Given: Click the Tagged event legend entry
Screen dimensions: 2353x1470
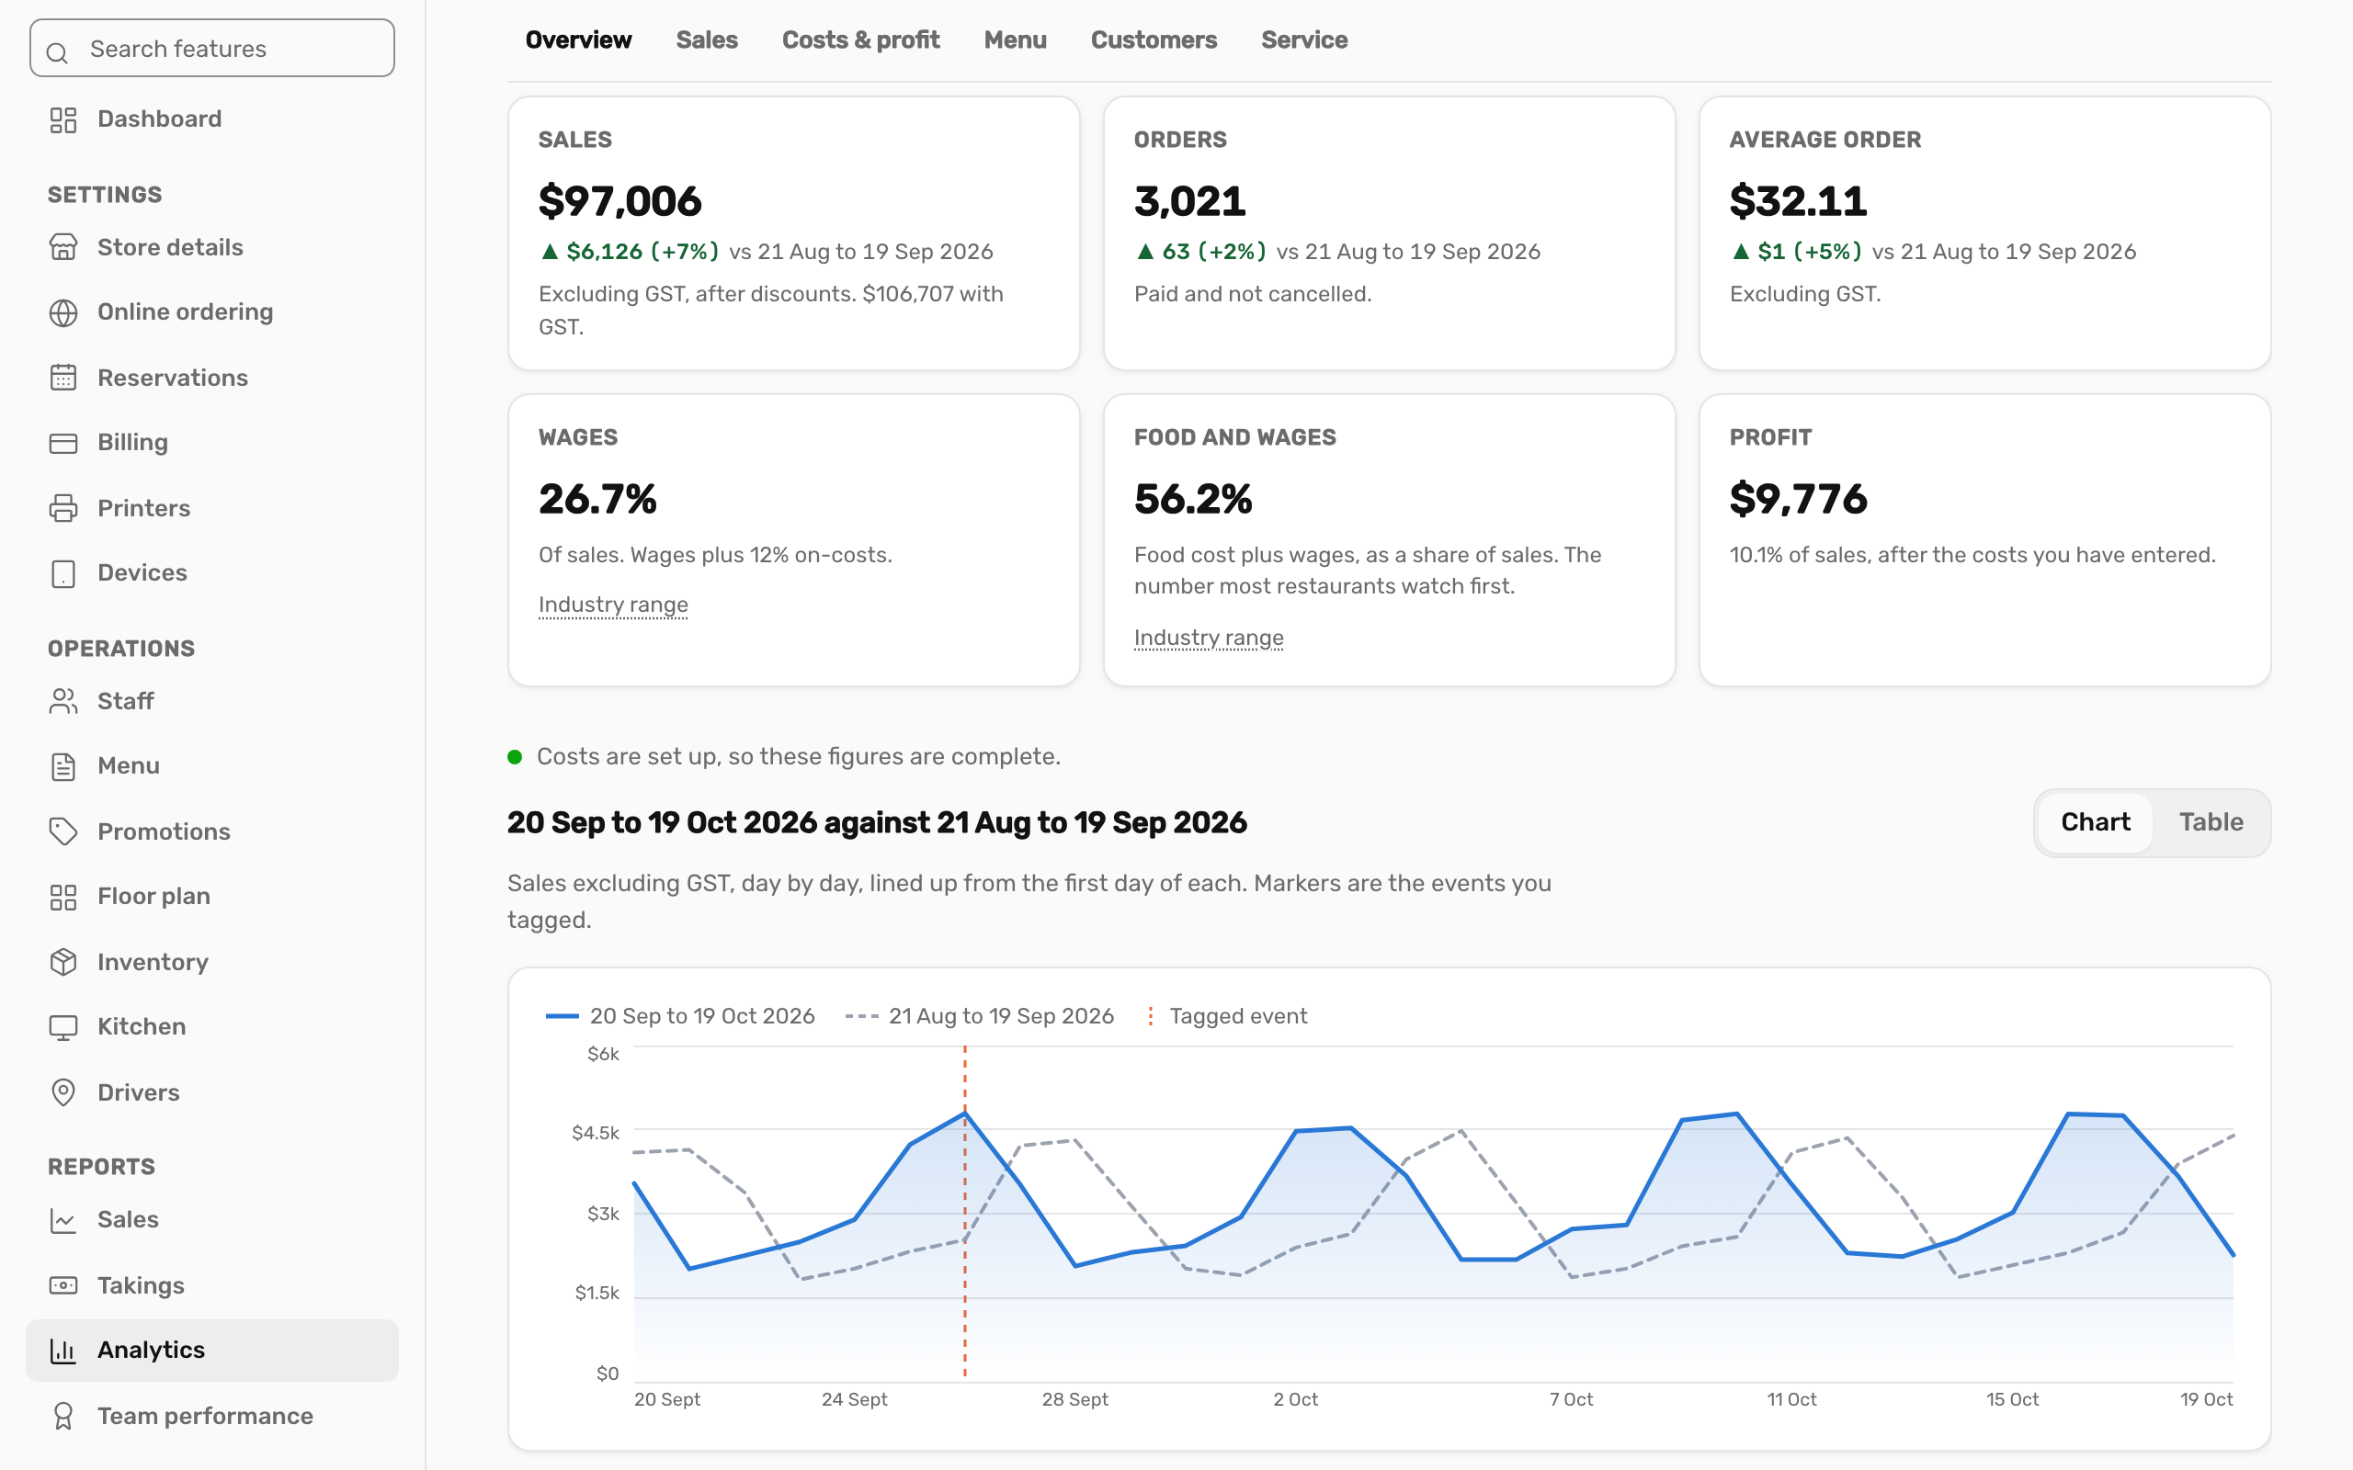Looking at the screenshot, I should 1227,1016.
